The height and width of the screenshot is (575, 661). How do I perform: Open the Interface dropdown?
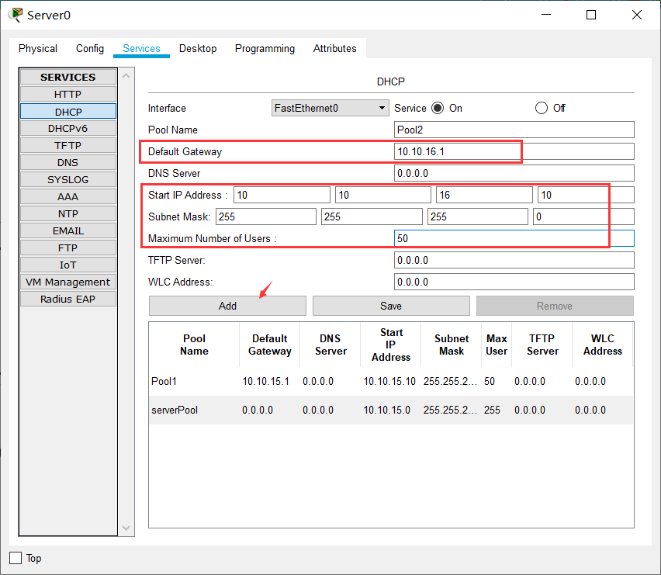(382, 108)
